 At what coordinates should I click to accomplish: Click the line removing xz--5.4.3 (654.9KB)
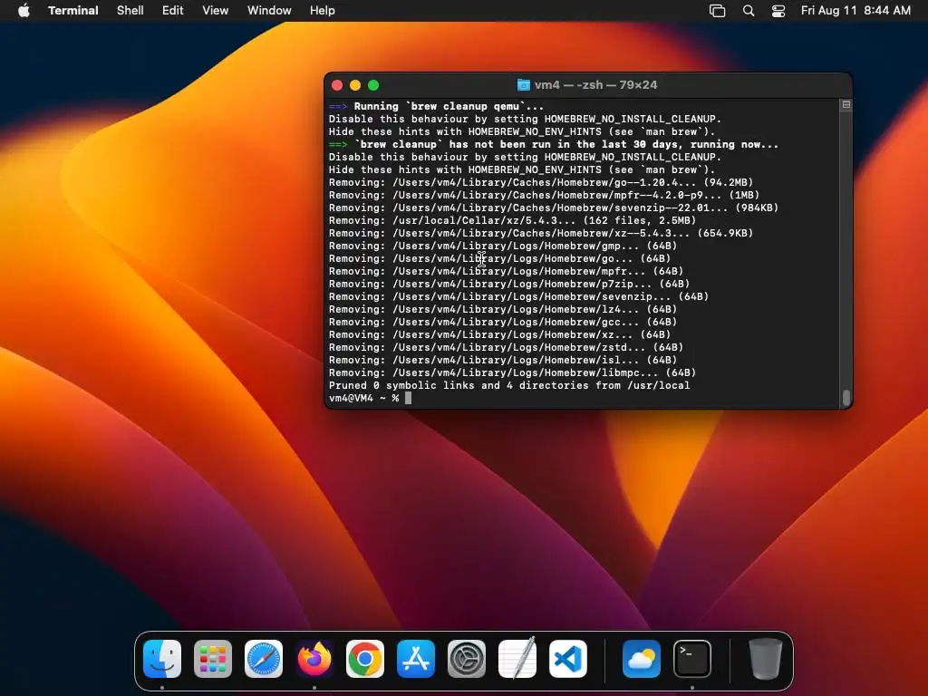pos(541,233)
